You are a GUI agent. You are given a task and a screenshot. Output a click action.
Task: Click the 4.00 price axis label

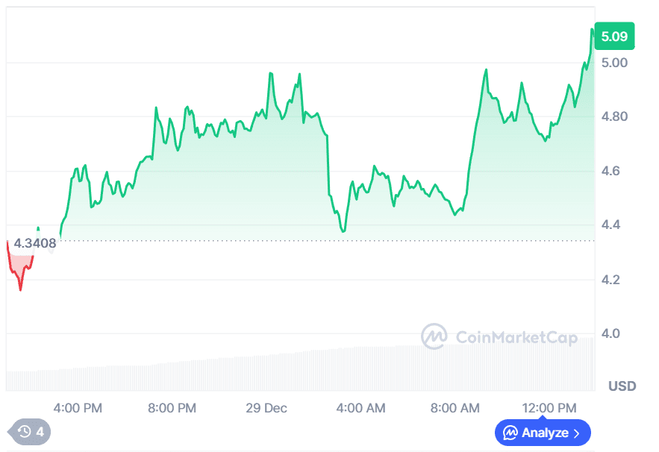[615, 333]
